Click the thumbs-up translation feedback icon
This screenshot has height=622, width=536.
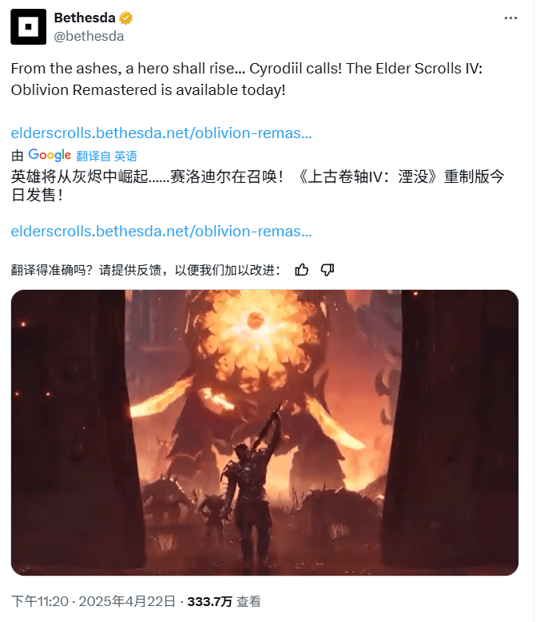301,270
